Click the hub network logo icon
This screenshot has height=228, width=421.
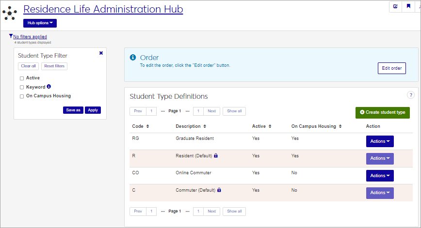click(x=10, y=14)
